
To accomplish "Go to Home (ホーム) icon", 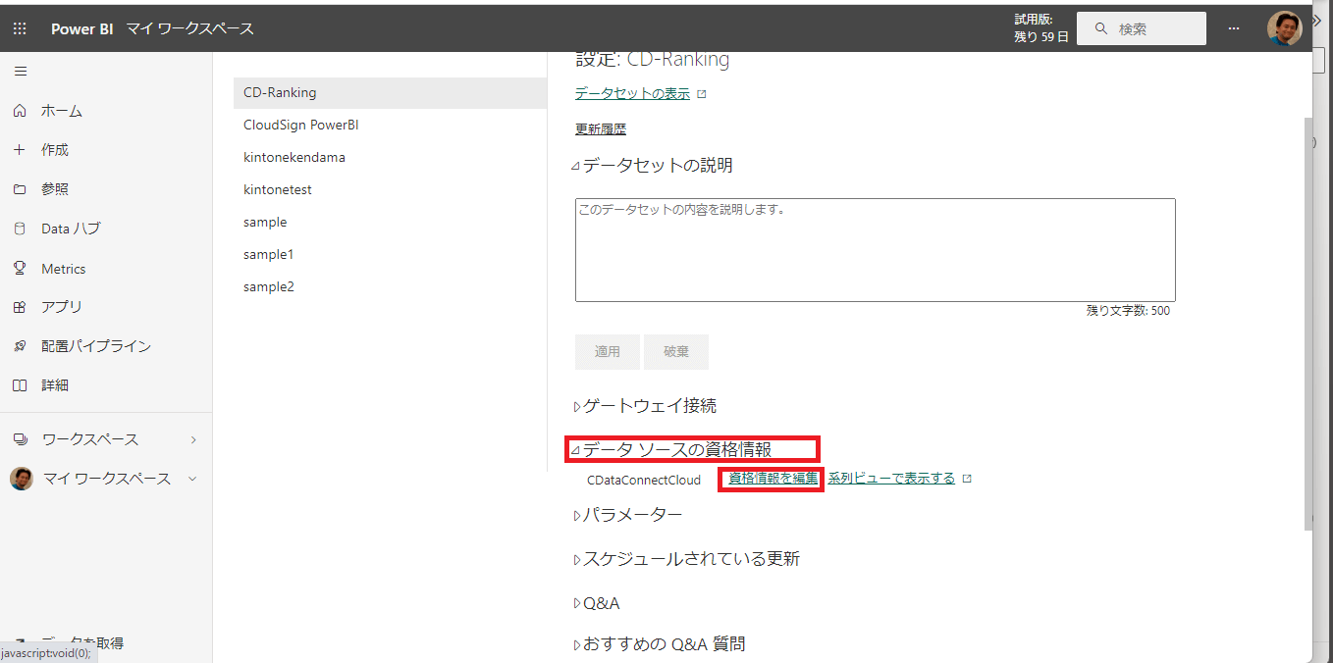I will [x=20, y=111].
